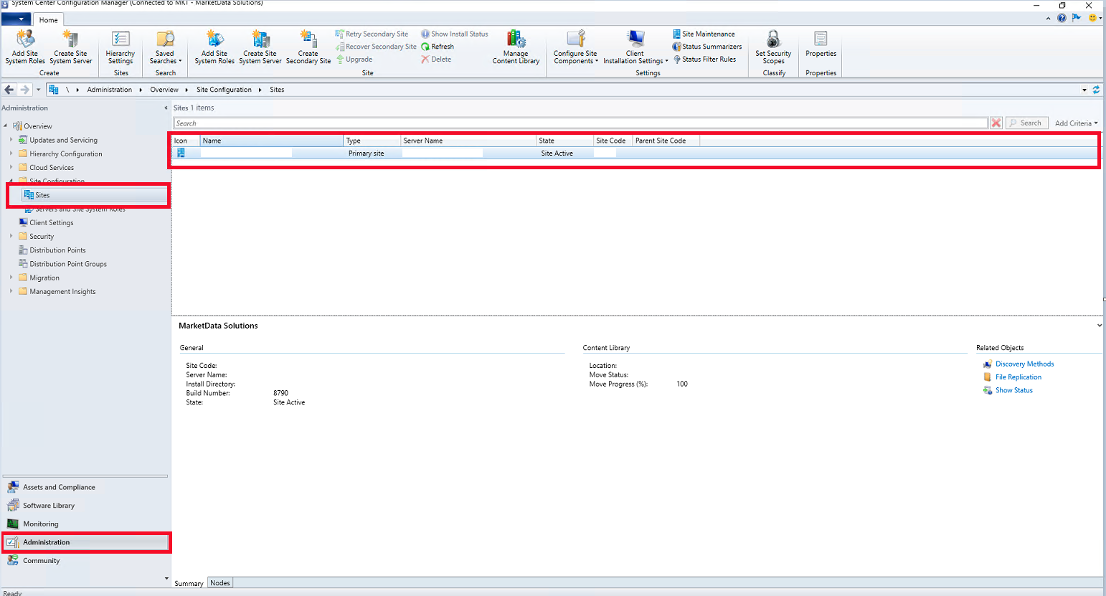Click Add Site System Roles in Create group

pyautogui.click(x=25, y=47)
